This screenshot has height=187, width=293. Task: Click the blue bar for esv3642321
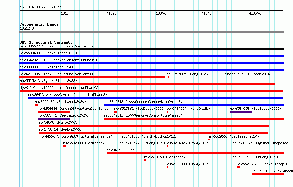pyautogui.click(x=151, y=63)
